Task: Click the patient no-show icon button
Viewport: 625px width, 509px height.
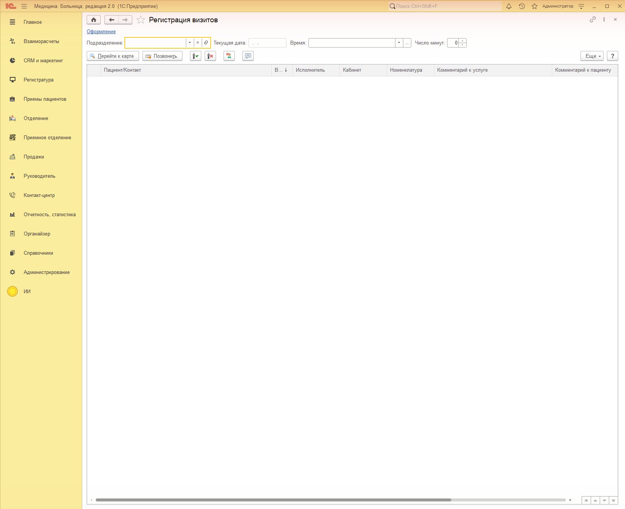Action: (229, 56)
